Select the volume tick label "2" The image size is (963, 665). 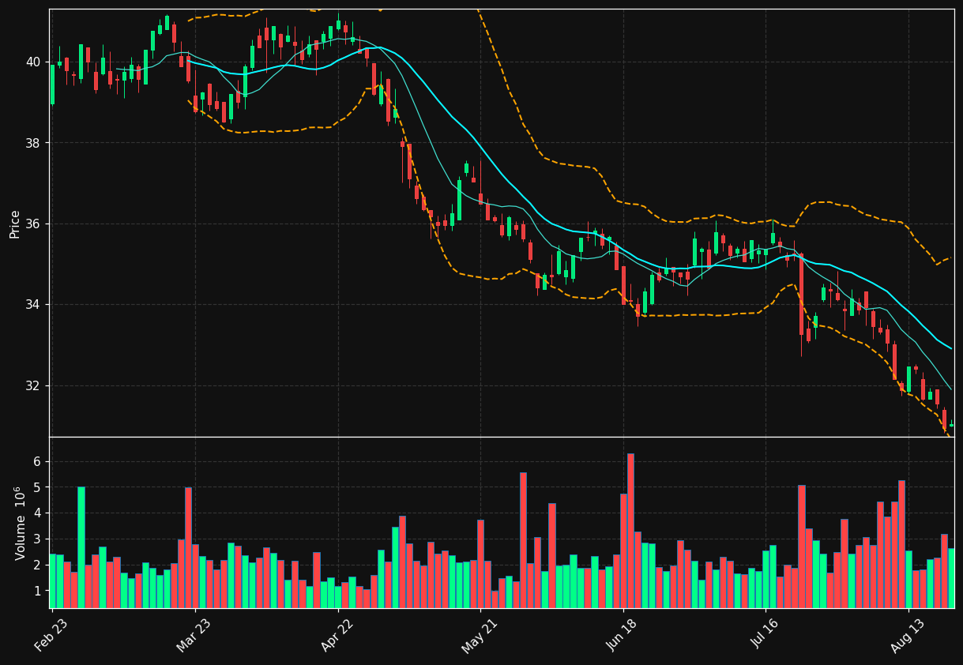(37, 565)
